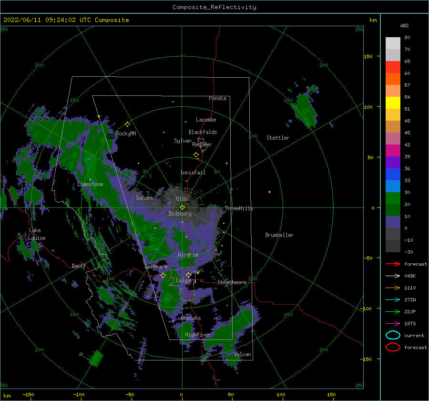The height and width of the screenshot is (401, 429).
Task: Click the RedDeer city label
Action: click(202, 144)
